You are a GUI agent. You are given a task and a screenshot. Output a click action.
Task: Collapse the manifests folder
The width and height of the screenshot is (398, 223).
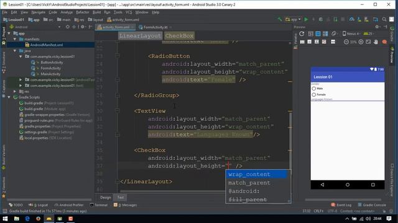pyautogui.click(x=15, y=39)
